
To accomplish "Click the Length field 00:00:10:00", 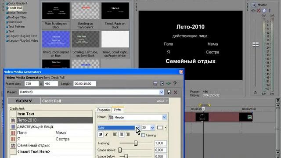I will point(84,84).
